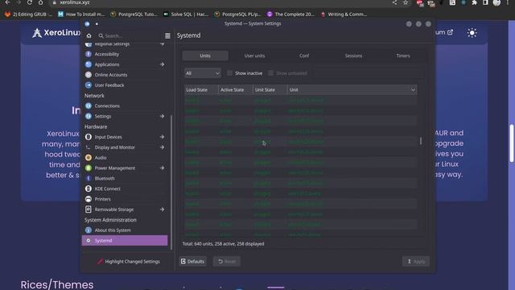515x290 pixels.
Task: Click the sidebar scrollbar in System Settings
Action: pyautogui.click(x=171, y=183)
